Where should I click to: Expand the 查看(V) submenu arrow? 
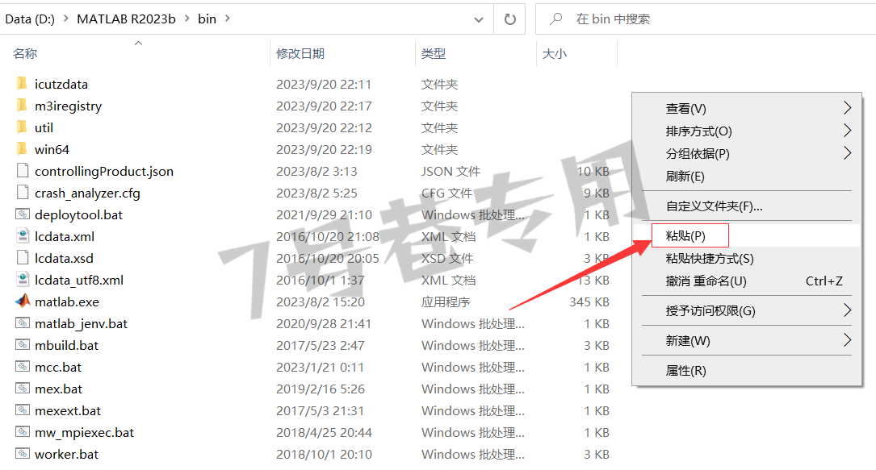coord(848,108)
